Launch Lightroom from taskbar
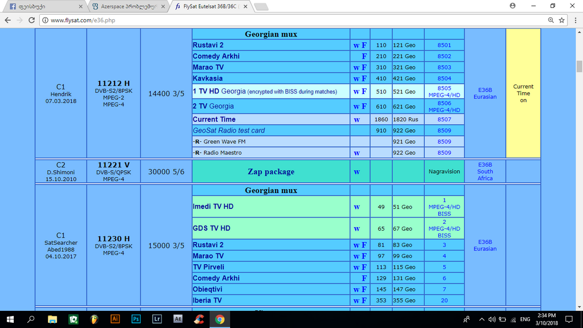Screen dimensions: 583x328 point(157,319)
